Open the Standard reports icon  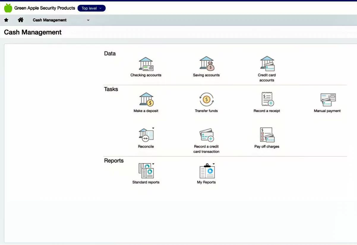[x=146, y=171]
